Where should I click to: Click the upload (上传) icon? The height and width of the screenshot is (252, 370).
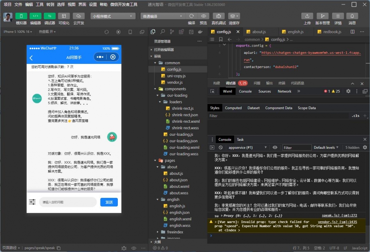pyautogui.click(x=307, y=16)
